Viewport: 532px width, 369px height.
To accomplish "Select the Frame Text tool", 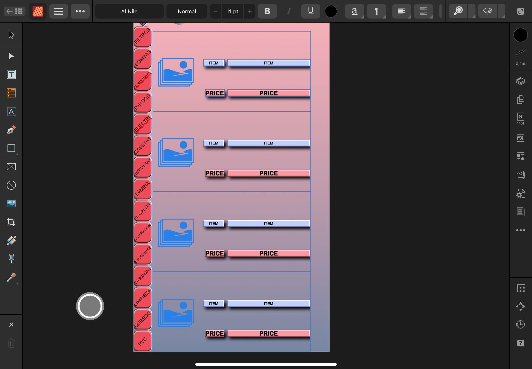I will (x=11, y=75).
